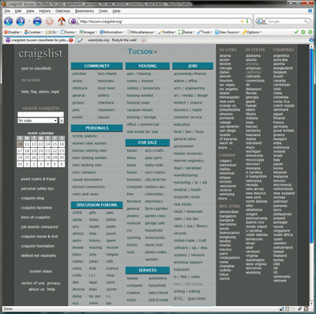
Task: Open 'help, faq, abuse, legal' link
Action: (x=40, y=92)
